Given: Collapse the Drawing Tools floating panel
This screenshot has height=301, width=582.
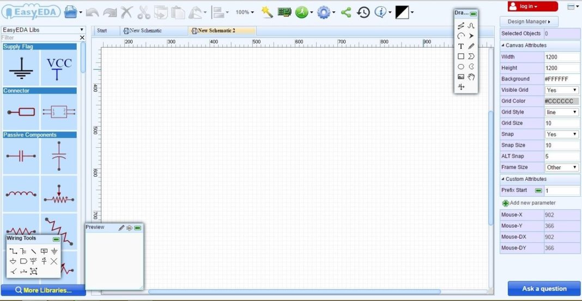Looking at the screenshot, I should click(x=474, y=14).
